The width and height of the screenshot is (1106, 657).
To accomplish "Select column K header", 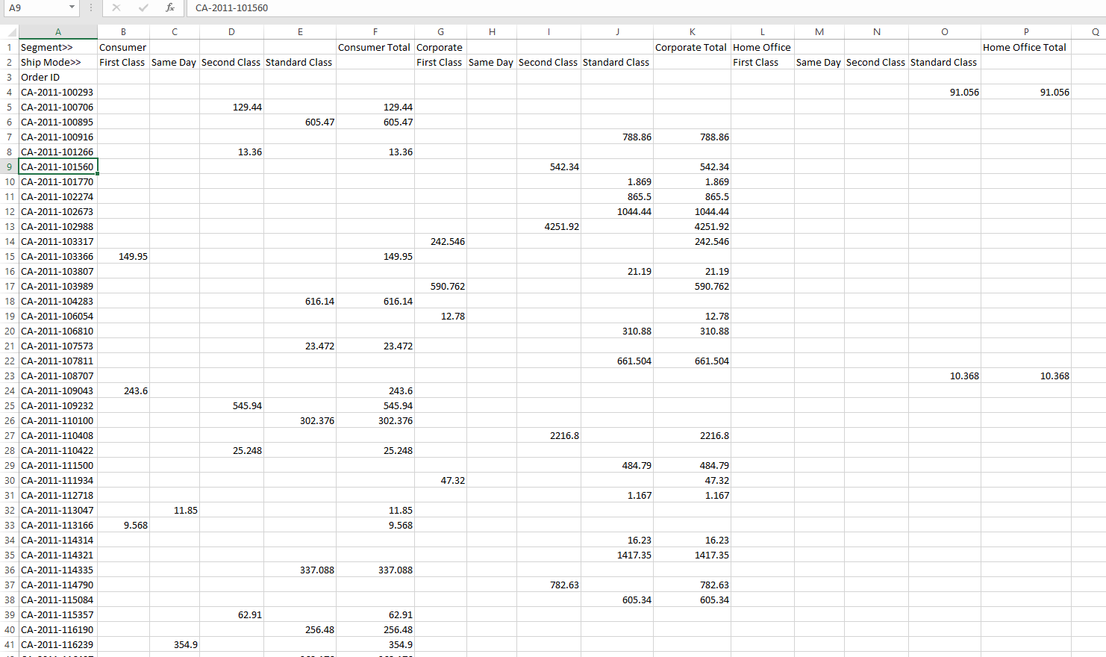I will 692,32.
